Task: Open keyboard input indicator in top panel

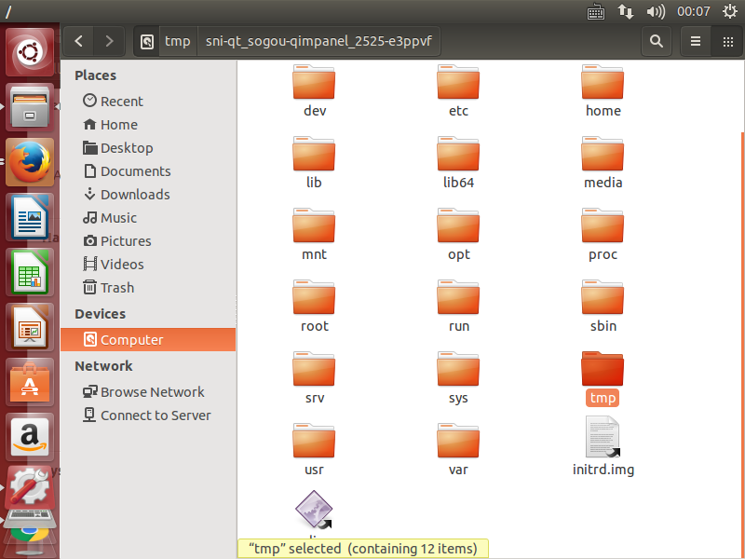Action: point(596,11)
